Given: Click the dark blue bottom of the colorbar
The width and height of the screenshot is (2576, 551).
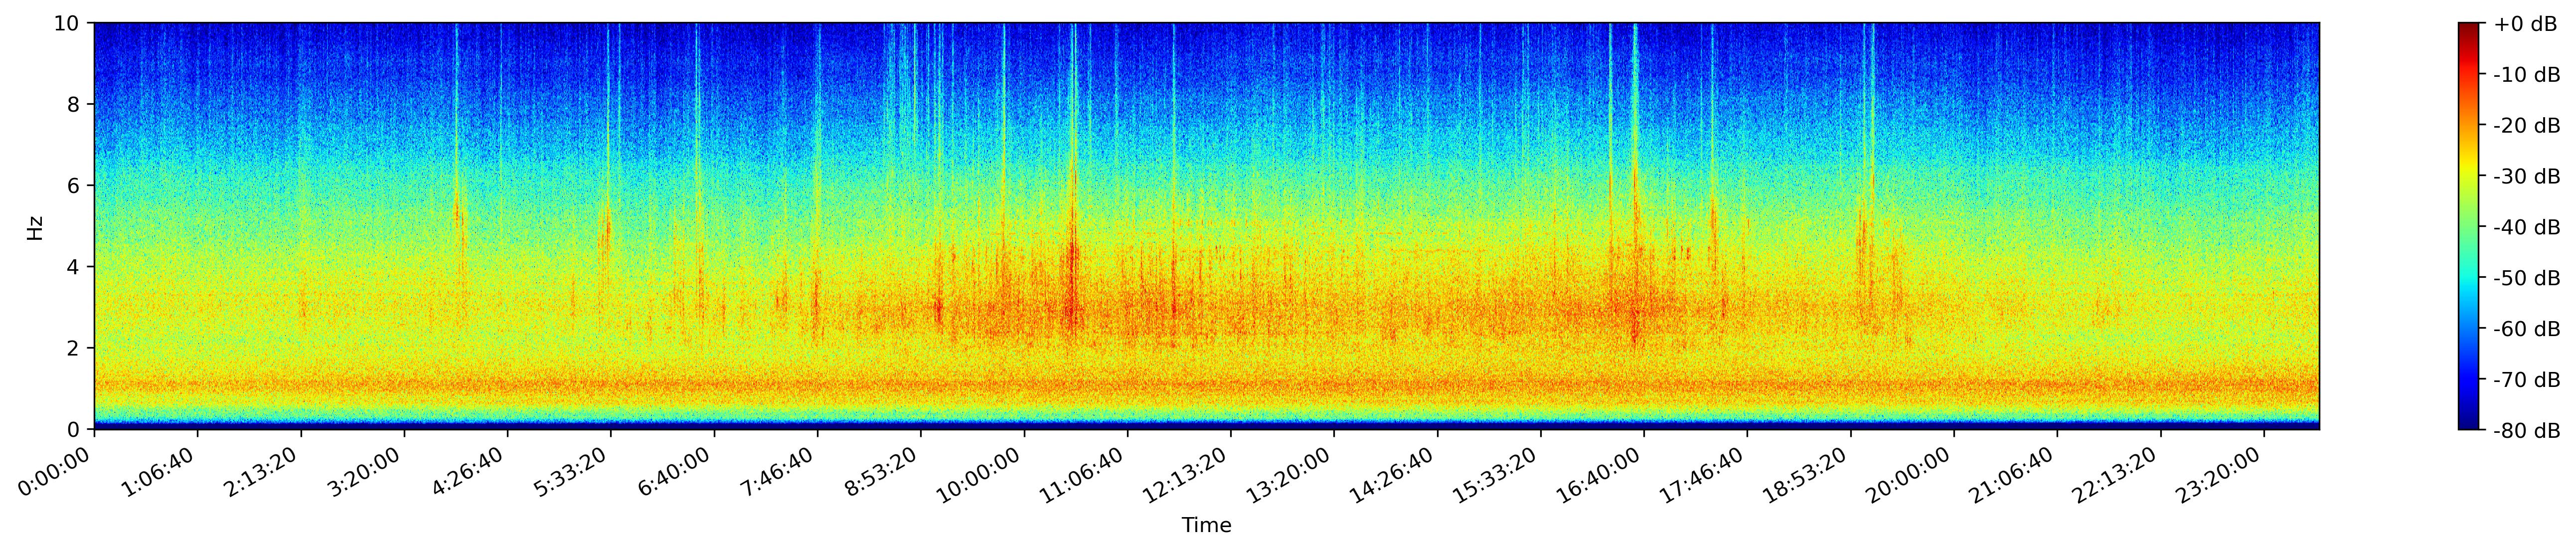Looking at the screenshot, I should (x=2470, y=425).
